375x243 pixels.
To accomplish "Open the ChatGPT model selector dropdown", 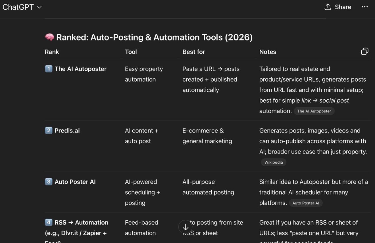I will tap(22, 7).
